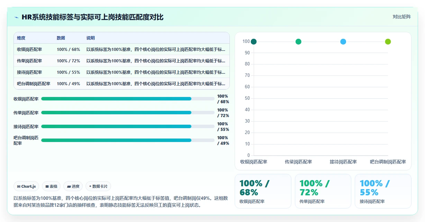This screenshot has height=222, width=425.
Task: Click the 说明 column header
Action: [91, 38]
